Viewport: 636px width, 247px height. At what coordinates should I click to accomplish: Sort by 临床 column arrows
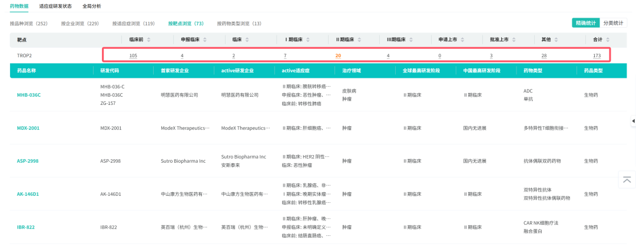tap(247, 40)
